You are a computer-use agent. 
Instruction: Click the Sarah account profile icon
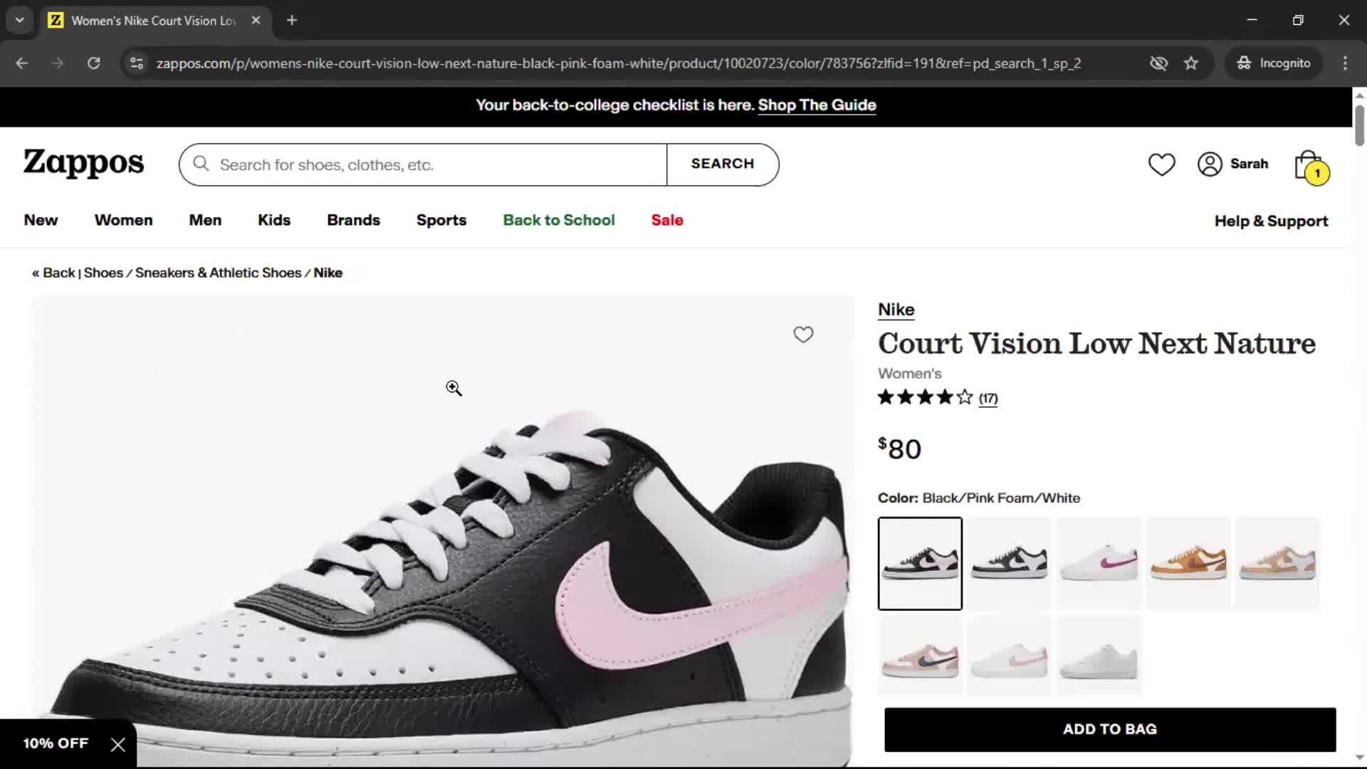pyautogui.click(x=1210, y=164)
